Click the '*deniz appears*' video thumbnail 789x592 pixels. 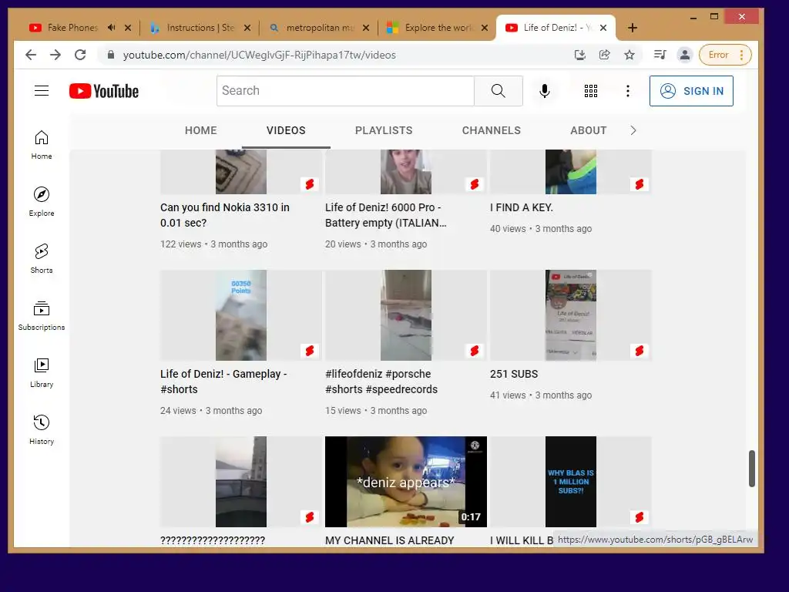tap(406, 482)
